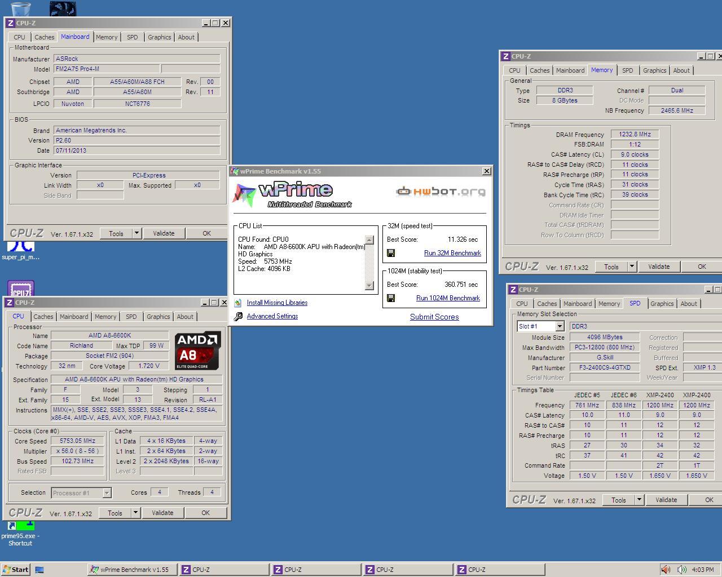Open the CPUZ desktop icon behind the window
This screenshot has width=722, height=577.
[21, 288]
